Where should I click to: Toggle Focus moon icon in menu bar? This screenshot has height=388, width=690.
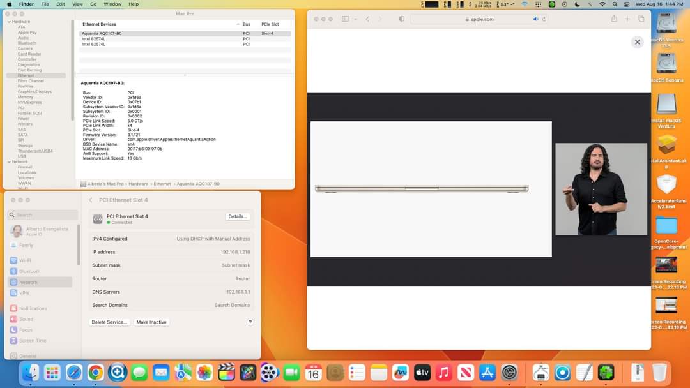[578, 4]
